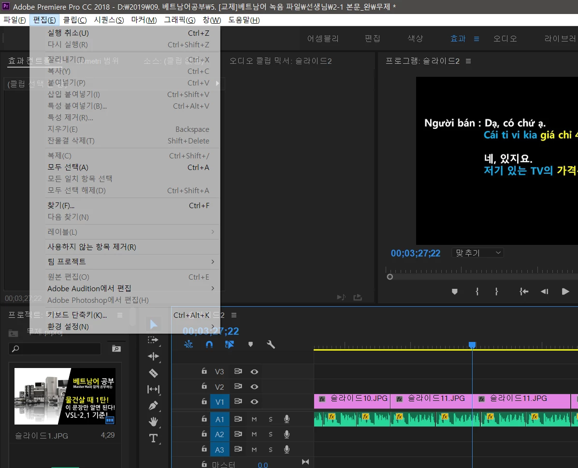Enable voice-over record on A1
Viewport: 578px width, 468px height.
[287, 419]
